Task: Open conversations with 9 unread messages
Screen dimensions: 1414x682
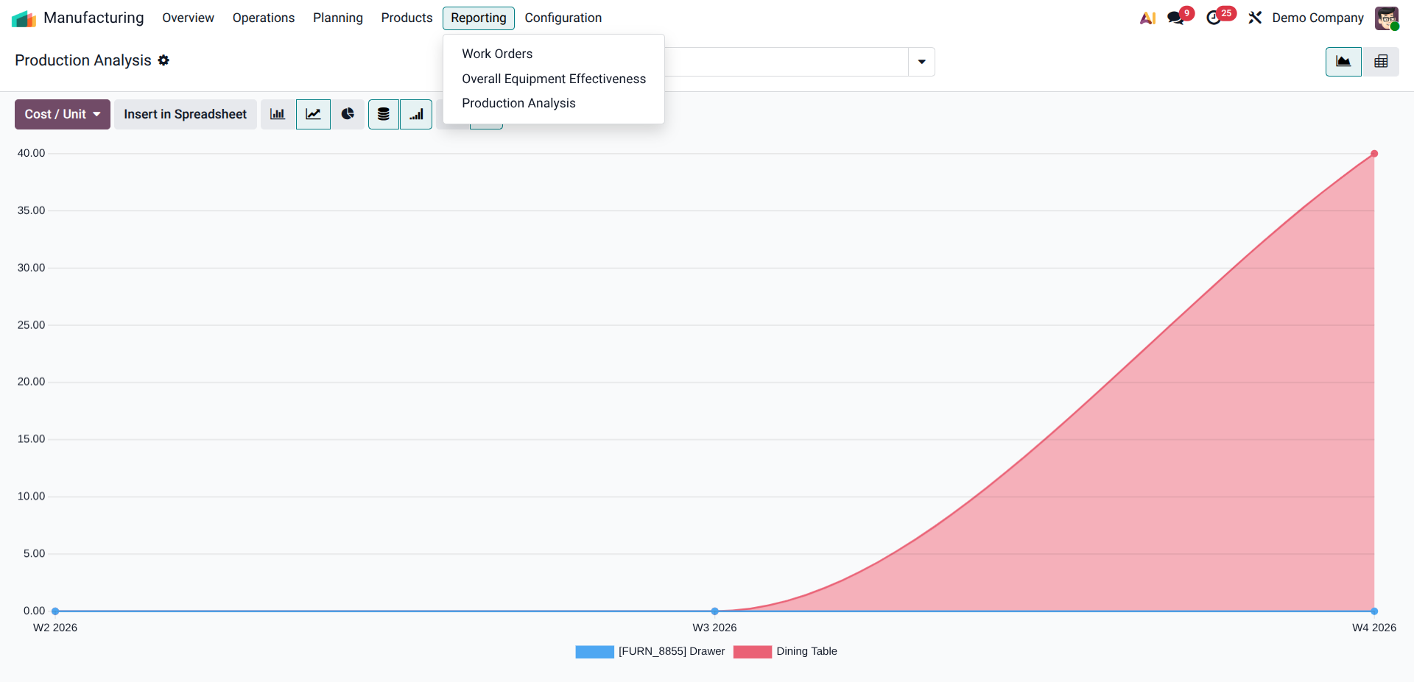Action: (x=1176, y=18)
